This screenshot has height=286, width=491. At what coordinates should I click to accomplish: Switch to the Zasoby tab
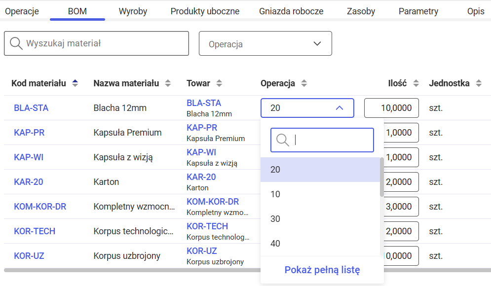pos(361,11)
